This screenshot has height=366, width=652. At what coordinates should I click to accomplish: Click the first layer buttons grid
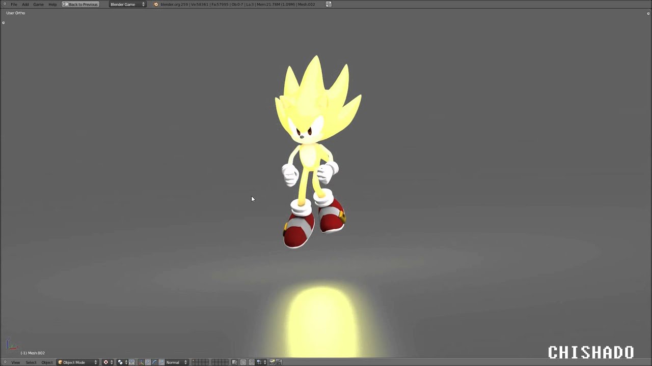point(200,362)
